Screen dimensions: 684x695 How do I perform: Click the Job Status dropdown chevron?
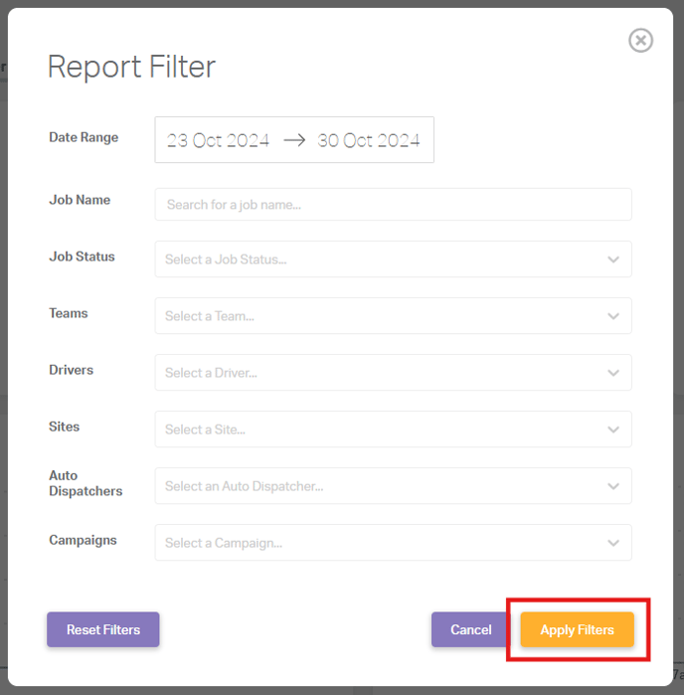(x=613, y=260)
